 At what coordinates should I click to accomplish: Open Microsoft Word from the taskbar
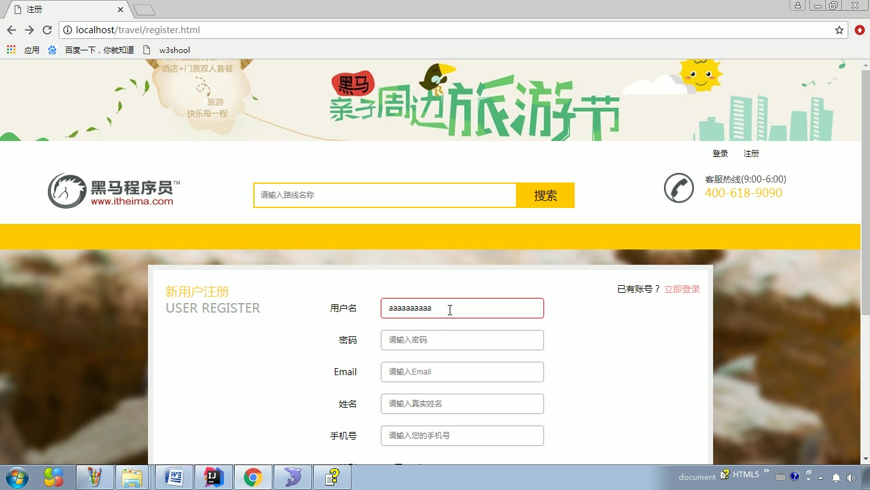coord(173,477)
